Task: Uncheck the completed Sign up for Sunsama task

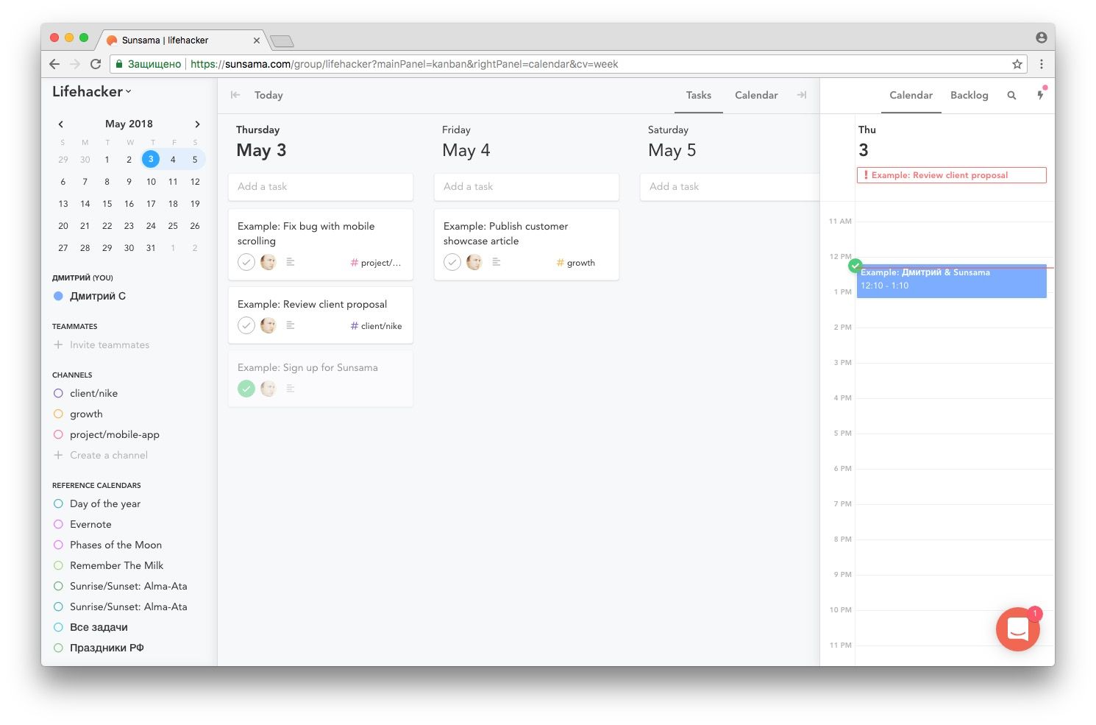Action: [246, 389]
